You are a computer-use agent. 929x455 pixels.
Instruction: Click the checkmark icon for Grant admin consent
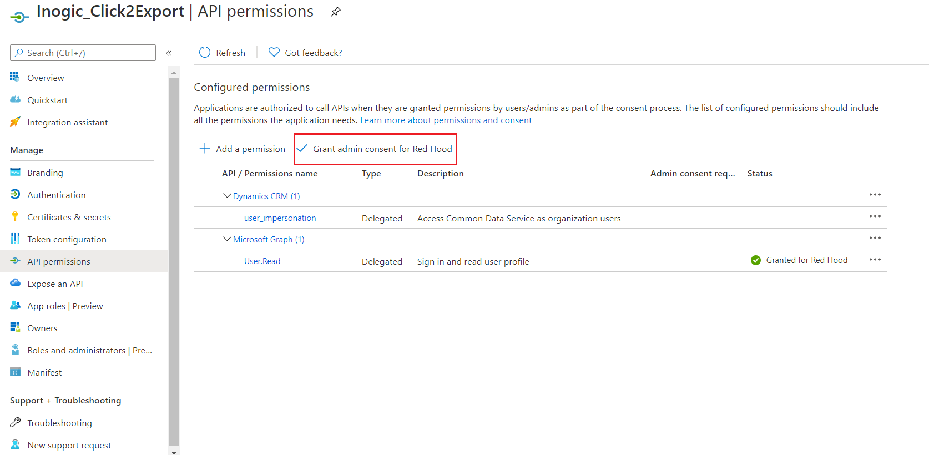coord(302,148)
